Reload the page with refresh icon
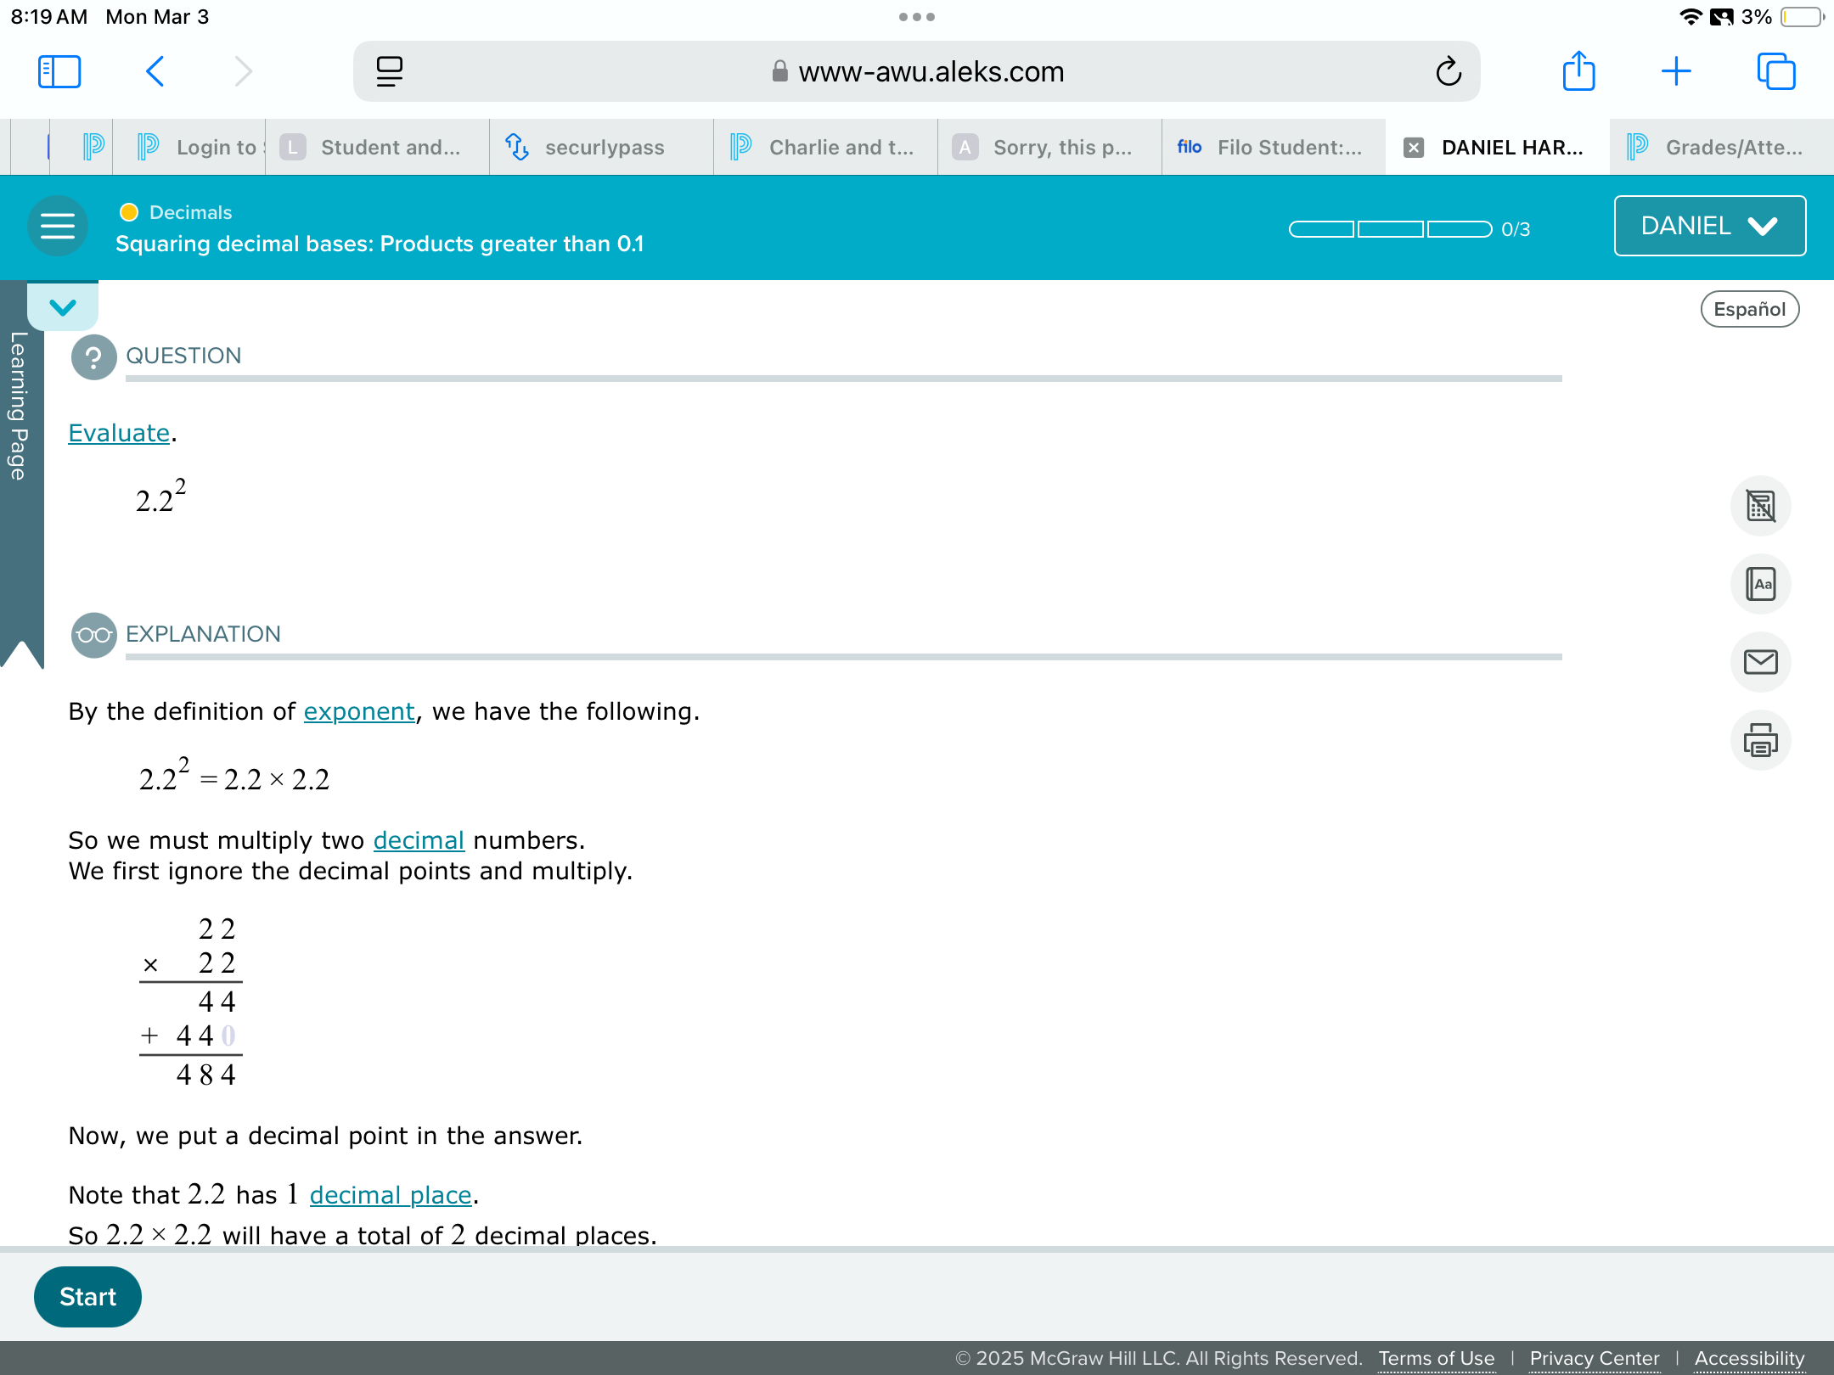Screen dimensions: 1834x1375 coord(1449,71)
